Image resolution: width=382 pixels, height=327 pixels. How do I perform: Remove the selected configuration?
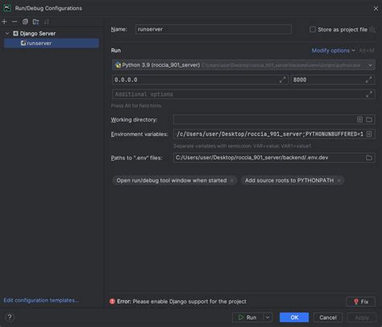[x=15, y=22]
